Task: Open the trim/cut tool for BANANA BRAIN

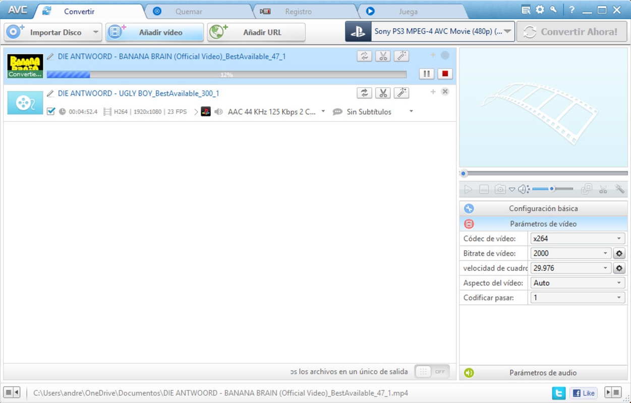Action: pos(383,56)
